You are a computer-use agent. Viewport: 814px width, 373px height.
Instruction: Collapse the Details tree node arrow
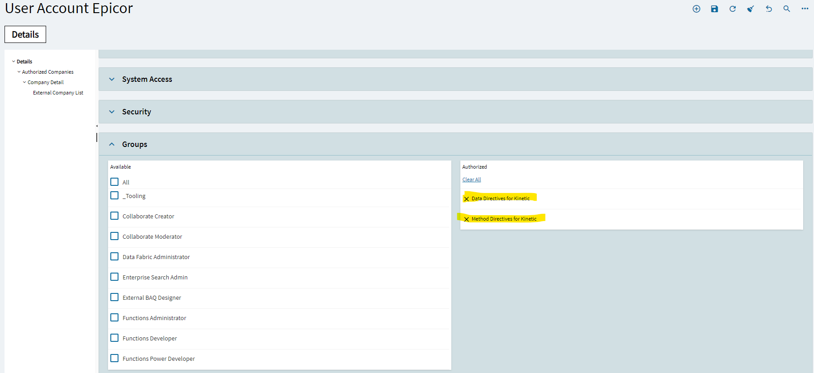point(14,61)
